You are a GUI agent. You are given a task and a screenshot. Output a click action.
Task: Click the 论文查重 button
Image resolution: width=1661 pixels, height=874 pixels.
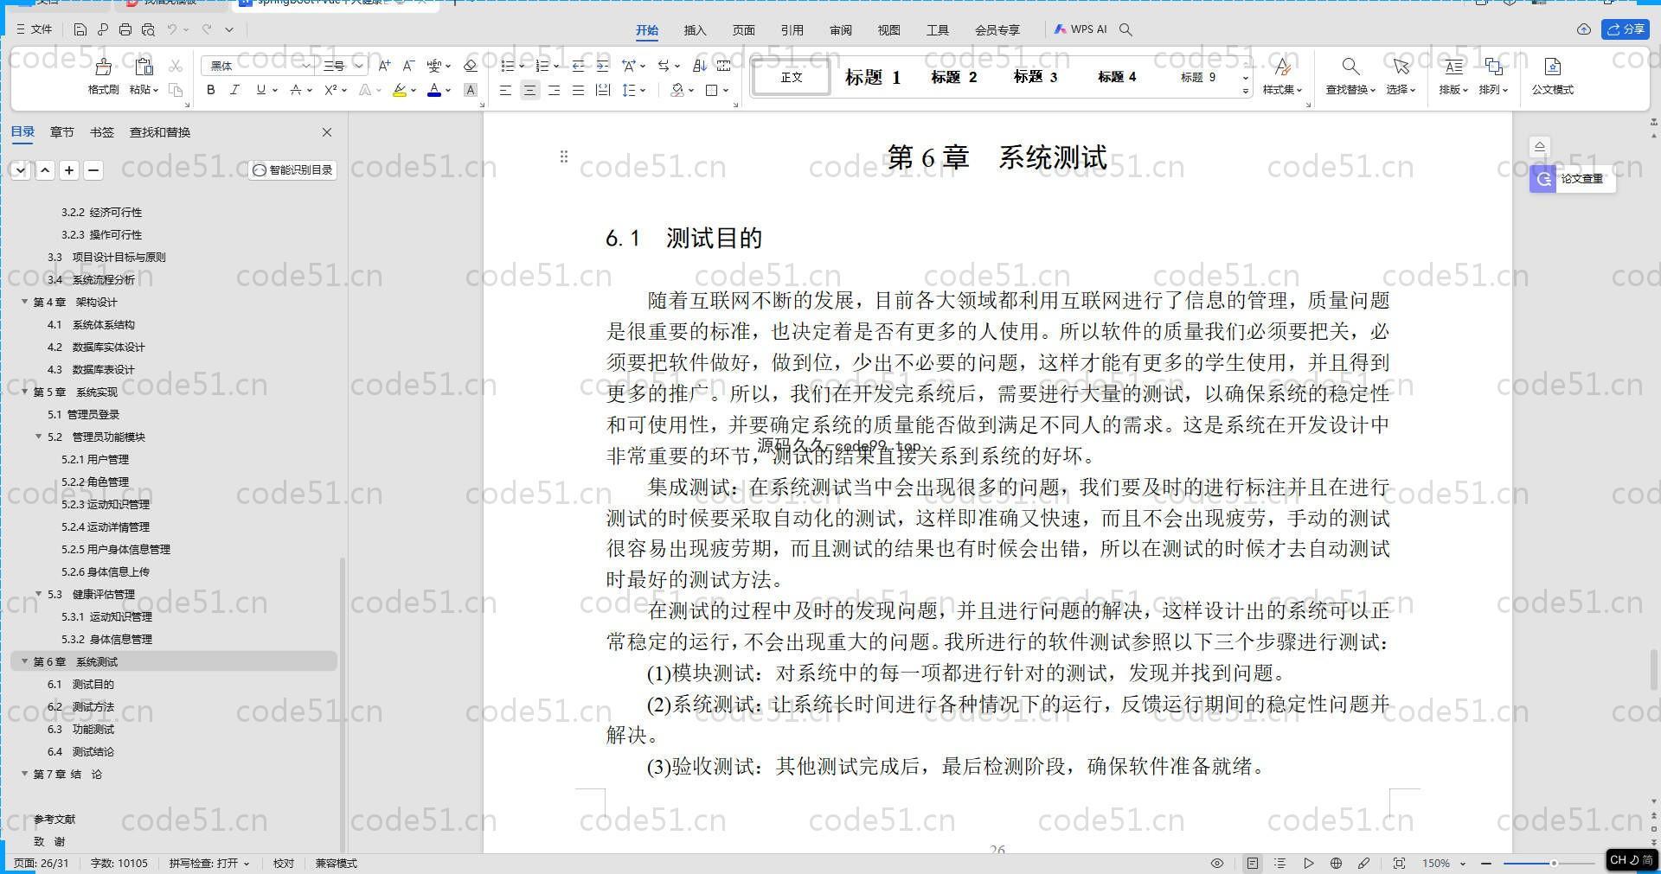point(1573,179)
